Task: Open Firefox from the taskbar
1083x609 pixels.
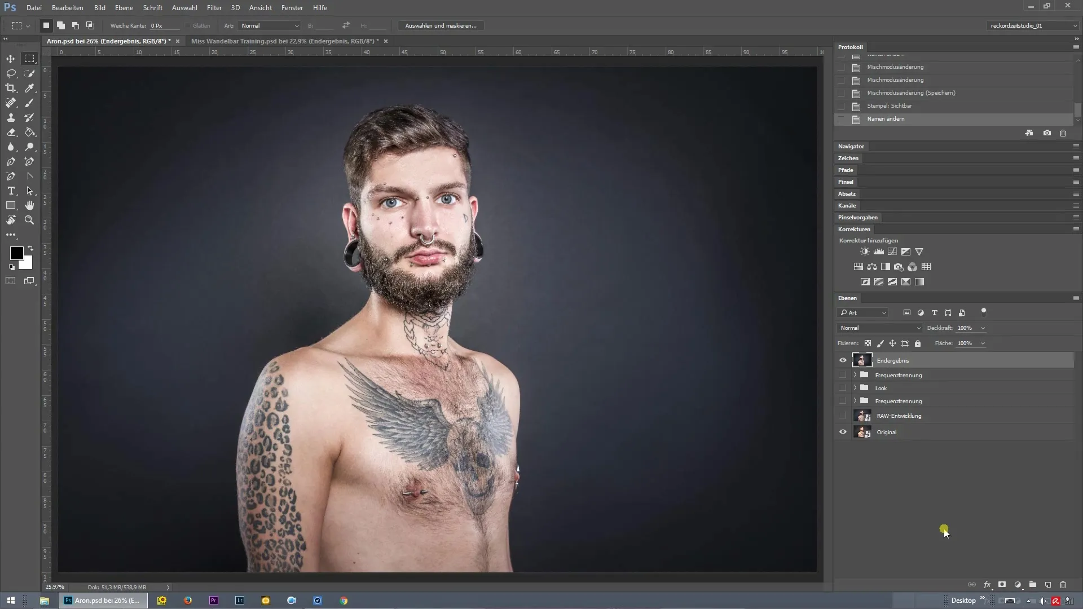Action: (x=188, y=601)
